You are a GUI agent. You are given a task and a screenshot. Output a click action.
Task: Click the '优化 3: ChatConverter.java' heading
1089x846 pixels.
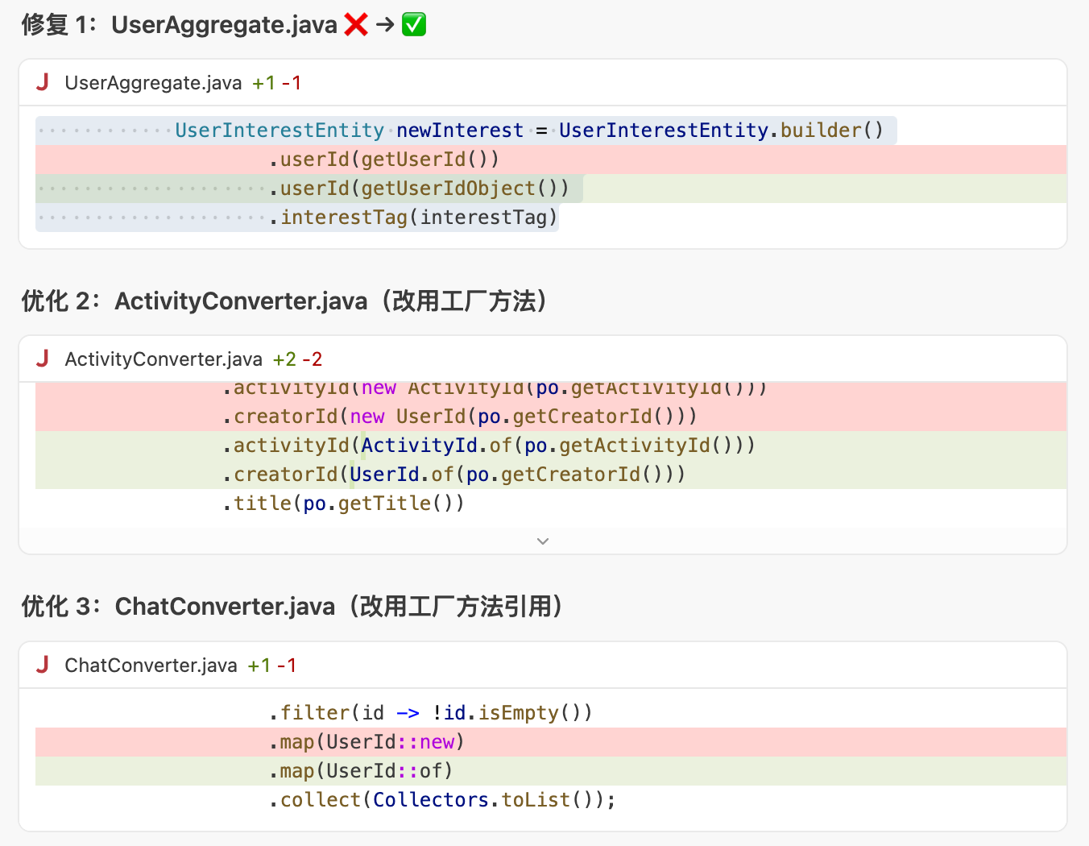292,606
